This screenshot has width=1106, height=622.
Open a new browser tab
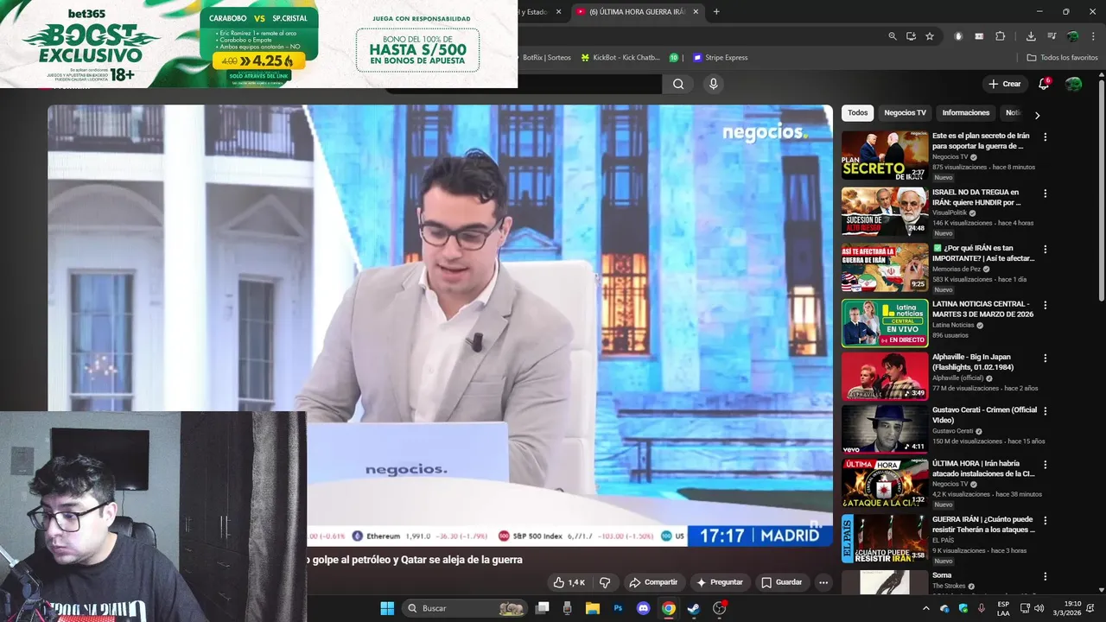tap(716, 12)
